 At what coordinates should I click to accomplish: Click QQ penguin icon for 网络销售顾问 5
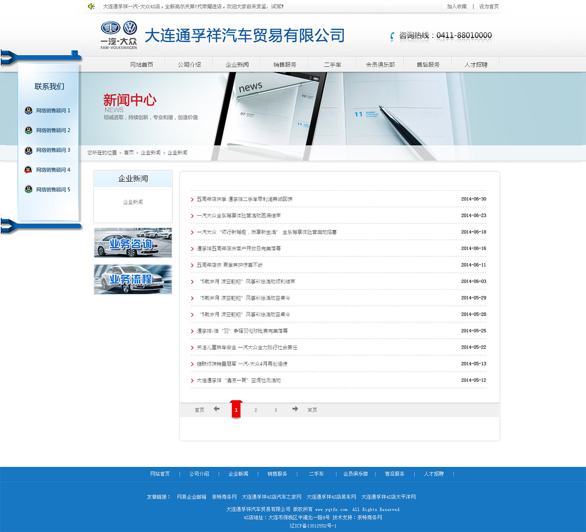click(x=29, y=190)
